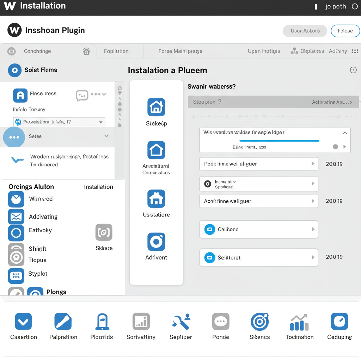Collapse the Wis uweniwe whidee section
361x361 pixels.
pyautogui.click(x=345, y=133)
